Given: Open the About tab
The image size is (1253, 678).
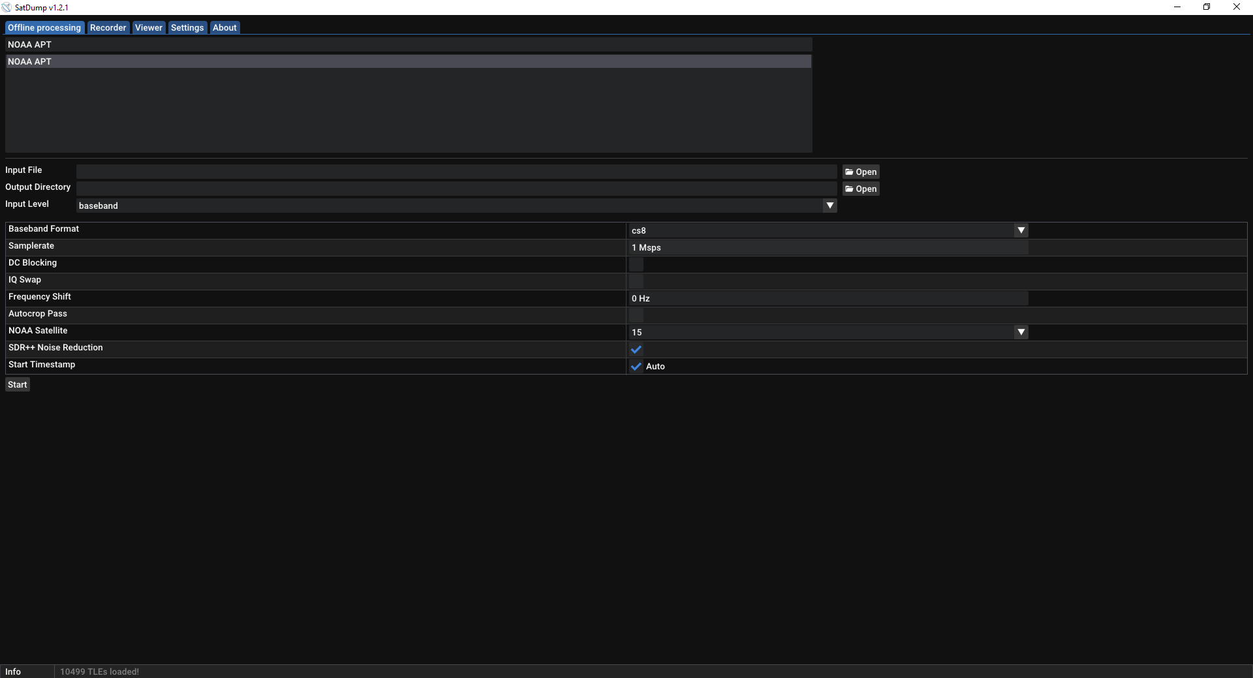Looking at the screenshot, I should coord(224,27).
